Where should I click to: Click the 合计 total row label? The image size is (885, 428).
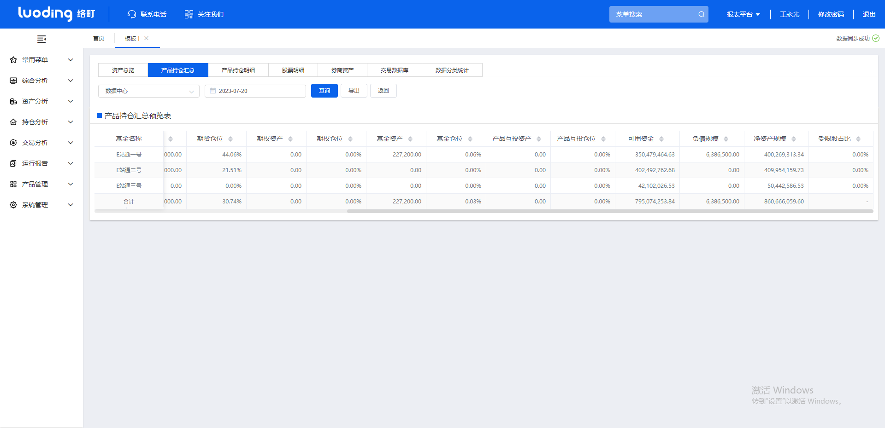pos(129,202)
